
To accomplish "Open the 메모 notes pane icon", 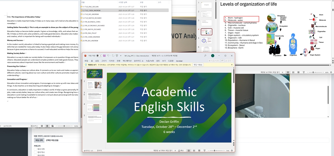I will coord(181,151).
